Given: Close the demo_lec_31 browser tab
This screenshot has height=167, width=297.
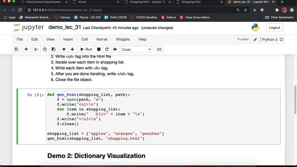Looking at the screenshot, I should coord(273,2).
